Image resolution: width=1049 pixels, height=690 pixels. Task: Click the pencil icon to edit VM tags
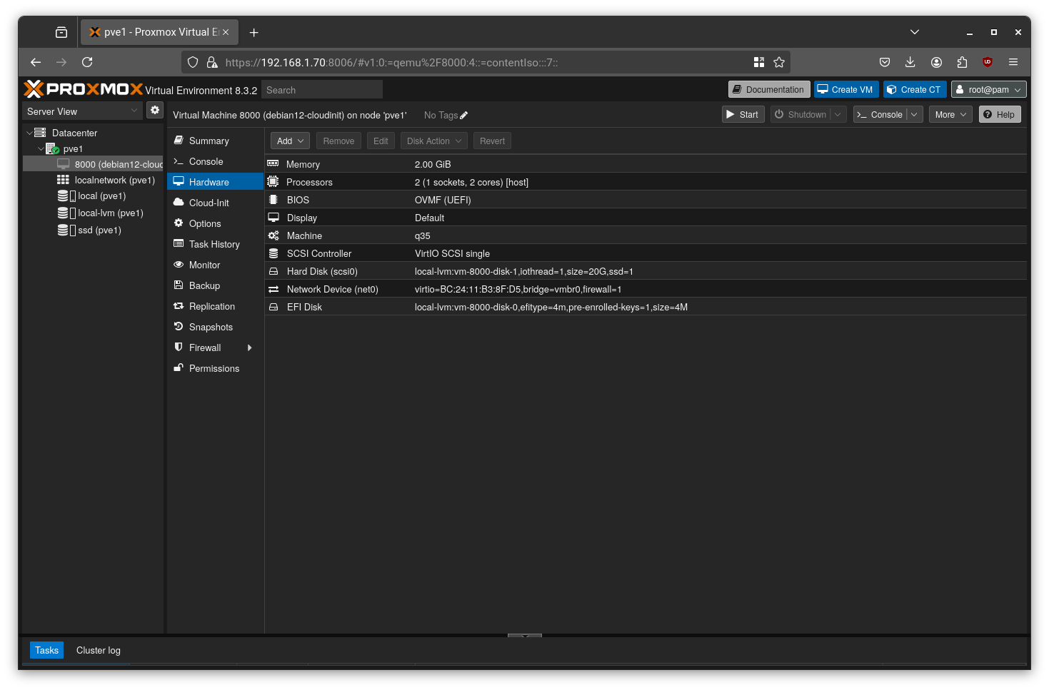[464, 115]
